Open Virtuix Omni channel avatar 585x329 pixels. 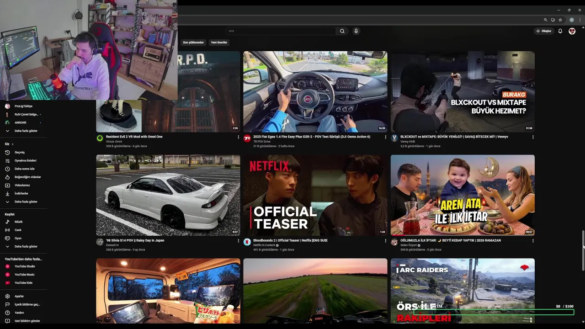pyautogui.click(x=100, y=138)
